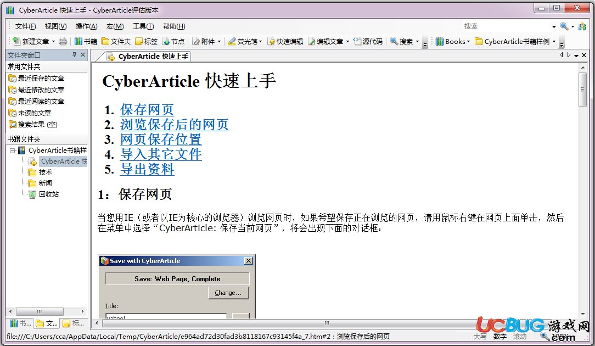Open the 文件(F) menu
The height and width of the screenshot is (346, 595).
pos(25,26)
